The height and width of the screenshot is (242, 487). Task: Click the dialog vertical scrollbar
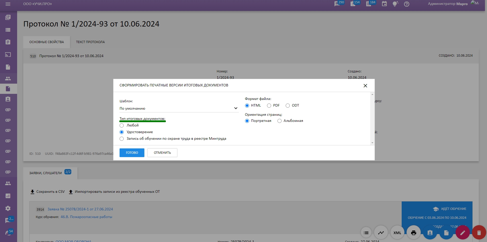click(x=372, y=119)
